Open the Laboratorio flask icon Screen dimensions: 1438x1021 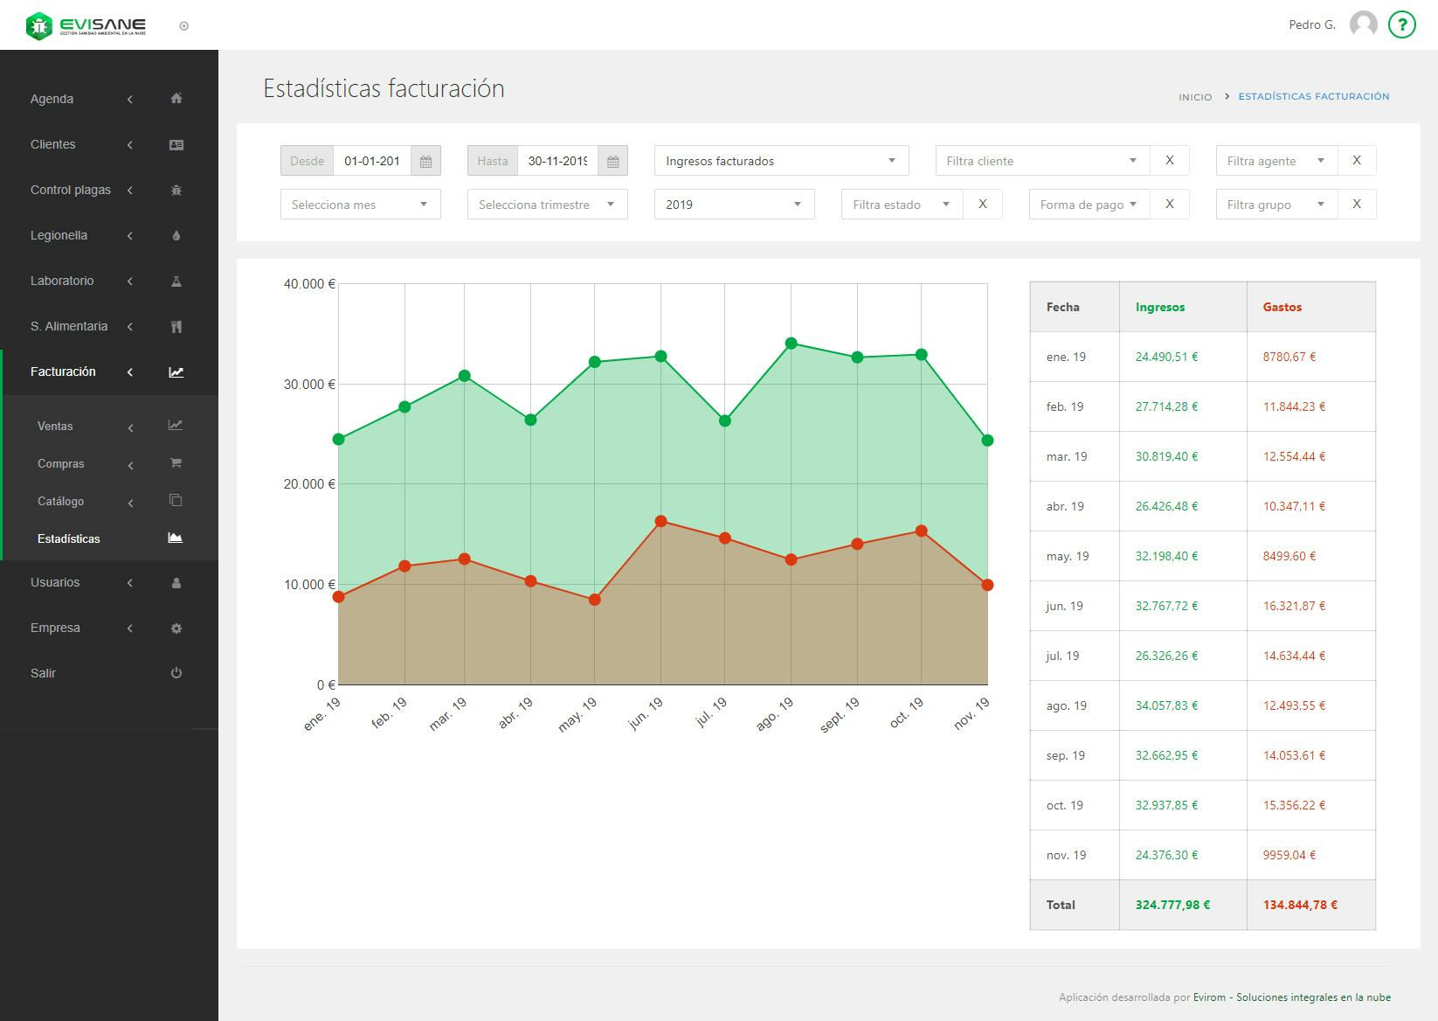pyautogui.click(x=176, y=281)
